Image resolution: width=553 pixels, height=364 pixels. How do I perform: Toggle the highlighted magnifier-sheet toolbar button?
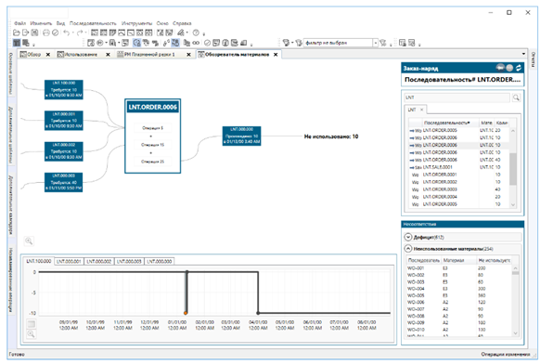(136, 43)
